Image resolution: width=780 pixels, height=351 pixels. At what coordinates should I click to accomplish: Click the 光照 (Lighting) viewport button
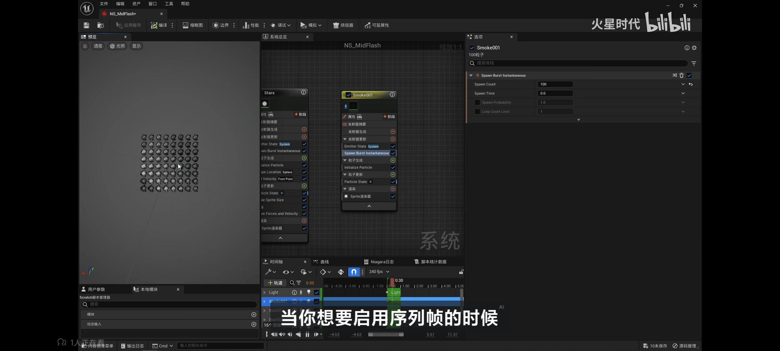click(x=117, y=46)
